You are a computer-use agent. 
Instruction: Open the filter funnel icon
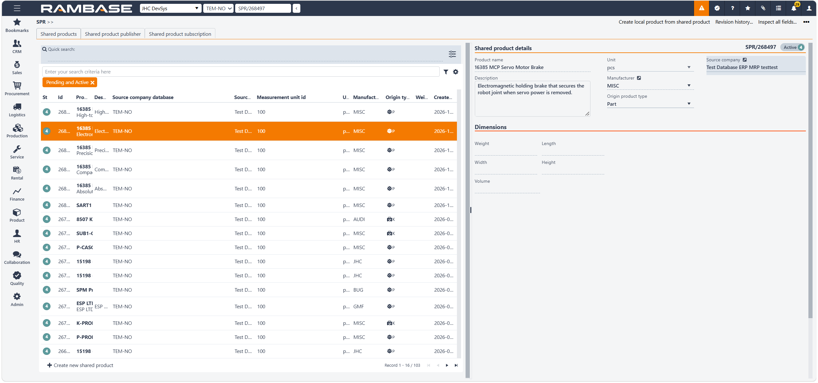(446, 72)
